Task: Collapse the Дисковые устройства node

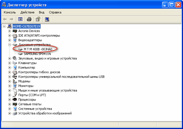Action: coord(9,45)
